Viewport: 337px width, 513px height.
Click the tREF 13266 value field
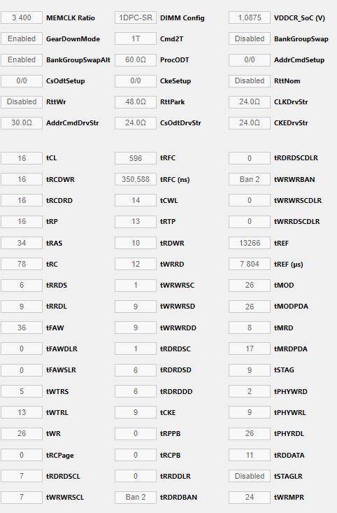click(250, 243)
